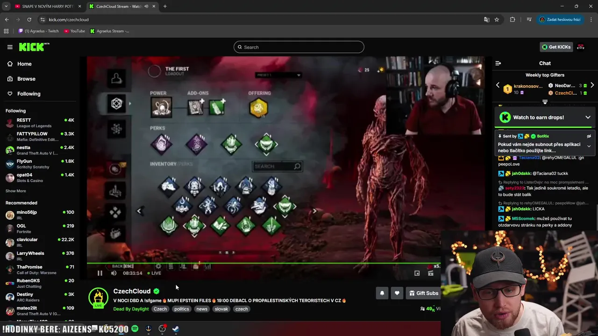Open the FATTYPILLOW channel from Following
The height and width of the screenshot is (336, 598).
40,136
